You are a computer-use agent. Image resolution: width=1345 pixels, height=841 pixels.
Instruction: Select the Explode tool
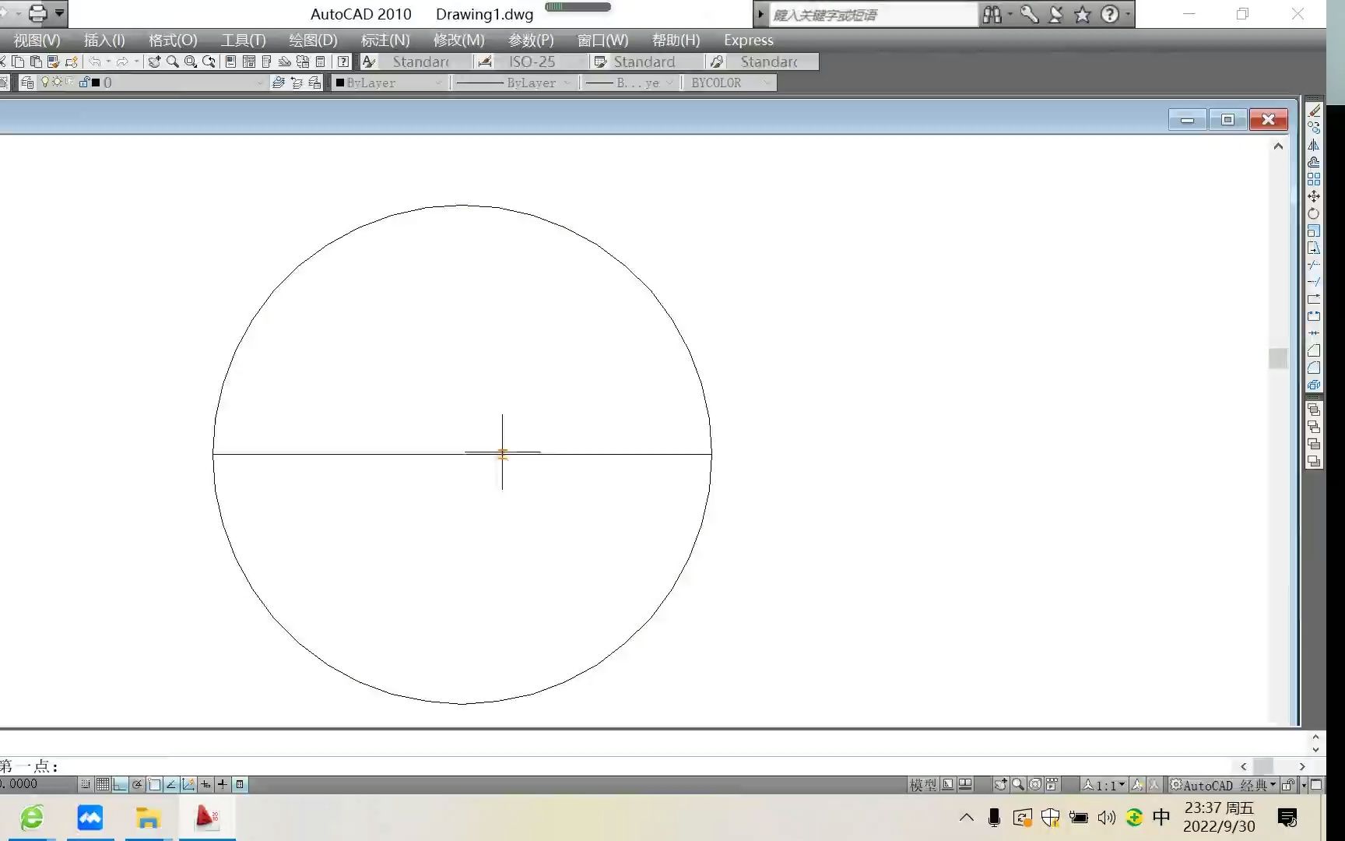pyautogui.click(x=1314, y=385)
